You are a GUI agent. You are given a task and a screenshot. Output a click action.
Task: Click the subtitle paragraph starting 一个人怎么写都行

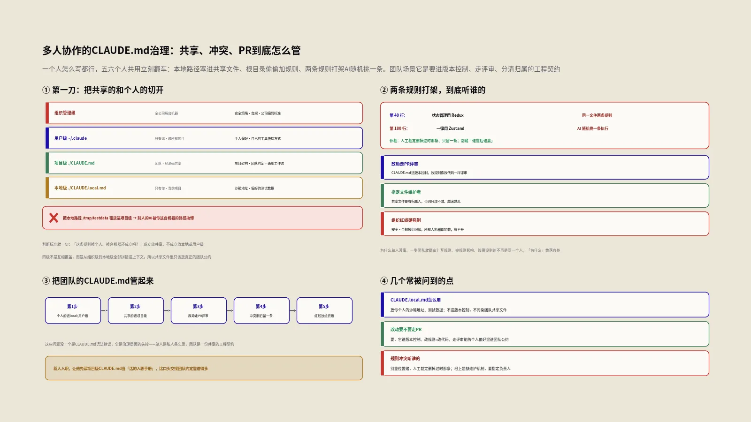(301, 69)
